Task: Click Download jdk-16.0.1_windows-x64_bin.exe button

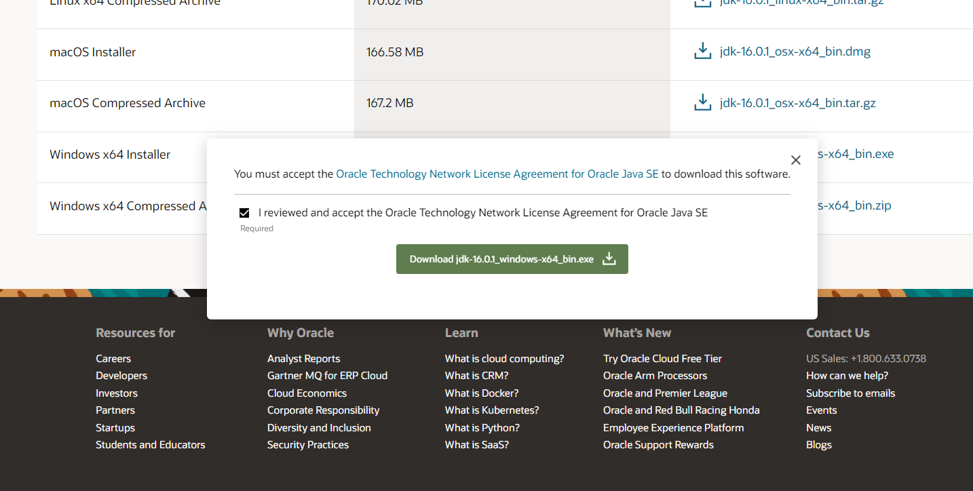Action: (512, 259)
